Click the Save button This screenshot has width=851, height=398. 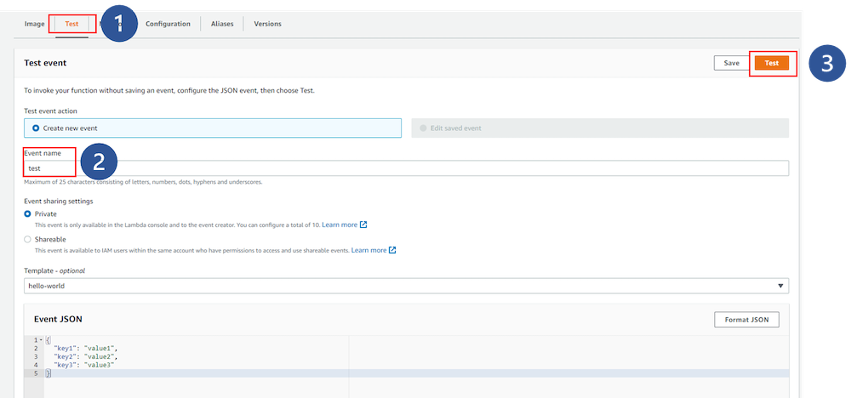(731, 63)
